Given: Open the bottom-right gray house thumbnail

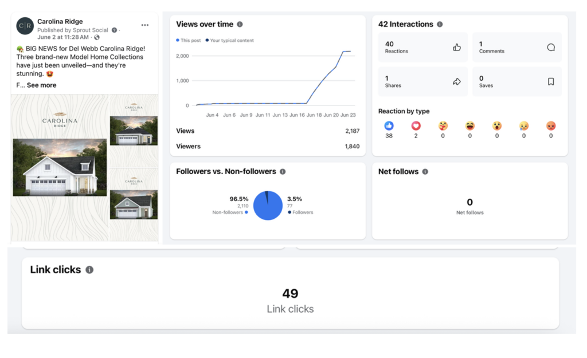Looking at the screenshot, I should coord(134,204).
